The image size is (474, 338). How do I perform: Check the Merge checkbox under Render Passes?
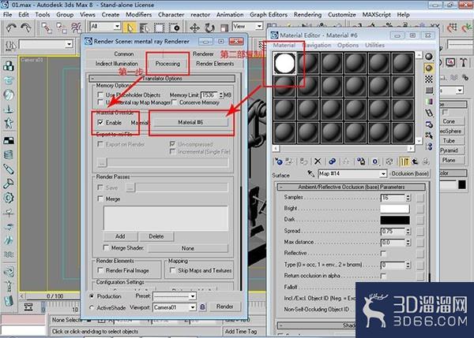[x=100, y=199]
